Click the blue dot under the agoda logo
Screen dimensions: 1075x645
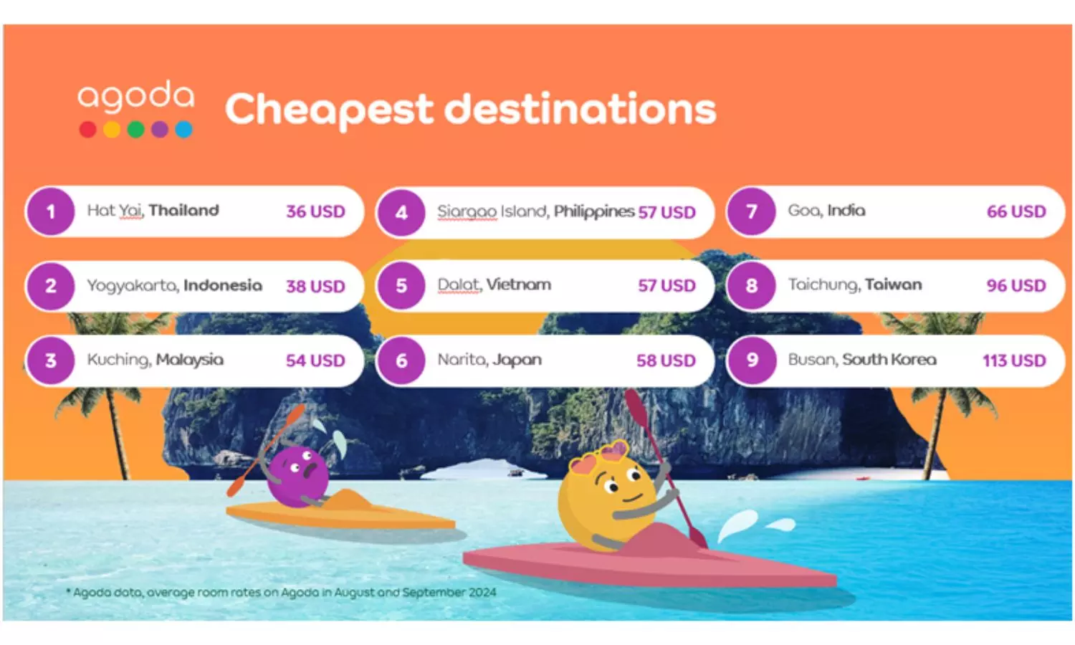(183, 130)
